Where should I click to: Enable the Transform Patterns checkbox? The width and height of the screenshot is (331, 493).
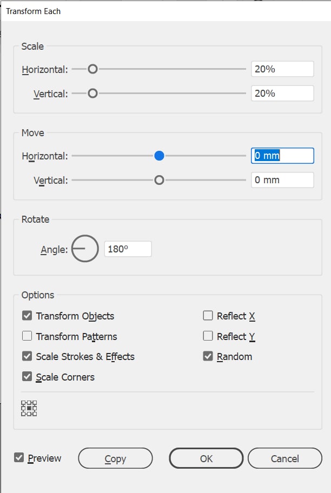(27, 336)
